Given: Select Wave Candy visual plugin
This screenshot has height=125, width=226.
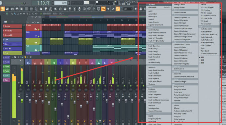Looking at the screenshot, I should 205,51.
